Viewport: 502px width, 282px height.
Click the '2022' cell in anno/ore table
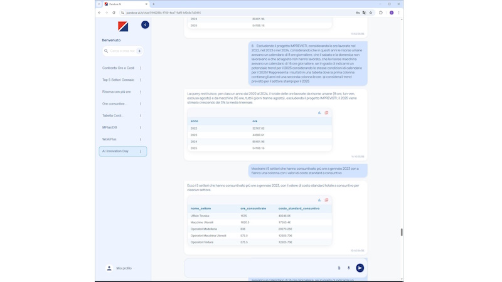(194, 128)
